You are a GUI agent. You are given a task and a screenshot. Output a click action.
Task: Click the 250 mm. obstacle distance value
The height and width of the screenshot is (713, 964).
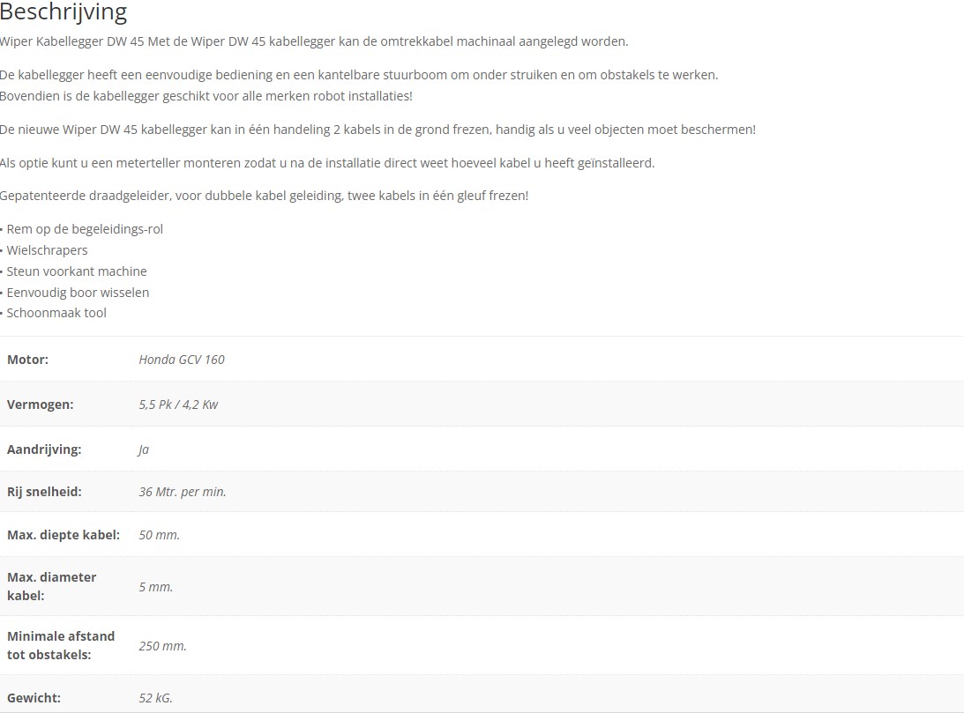pyautogui.click(x=162, y=645)
